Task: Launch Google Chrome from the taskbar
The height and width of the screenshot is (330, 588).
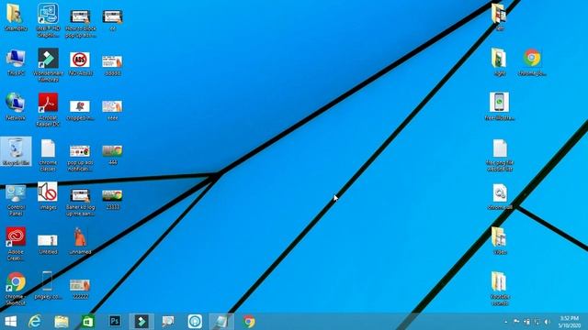Action: click(249, 322)
